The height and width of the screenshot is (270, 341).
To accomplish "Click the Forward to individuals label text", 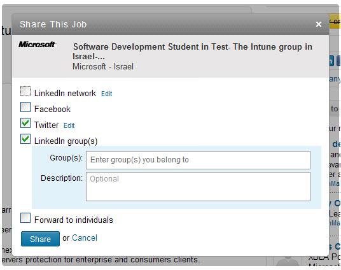I will click(x=74, y=220).
